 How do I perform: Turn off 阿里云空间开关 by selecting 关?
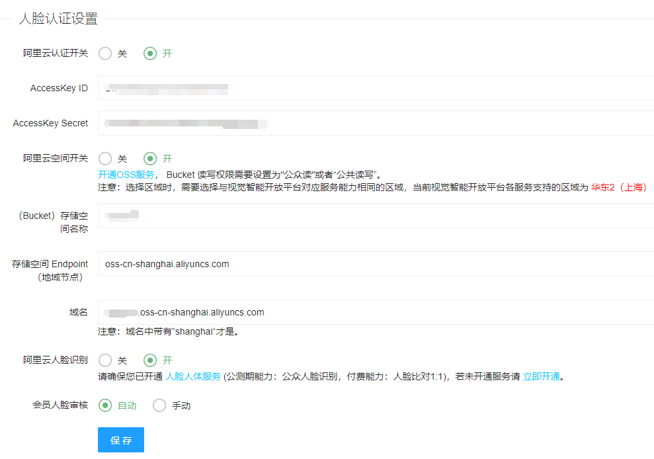tap(104, 159)
